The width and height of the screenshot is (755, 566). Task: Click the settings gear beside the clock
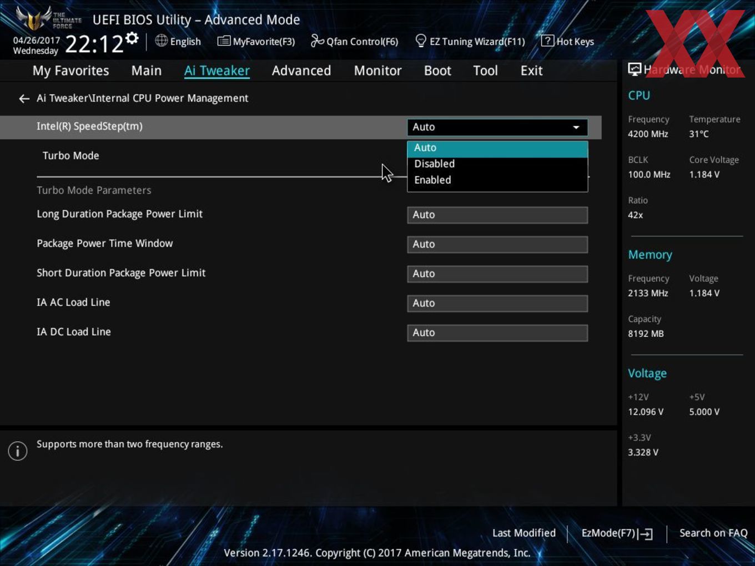pos(132,38)
